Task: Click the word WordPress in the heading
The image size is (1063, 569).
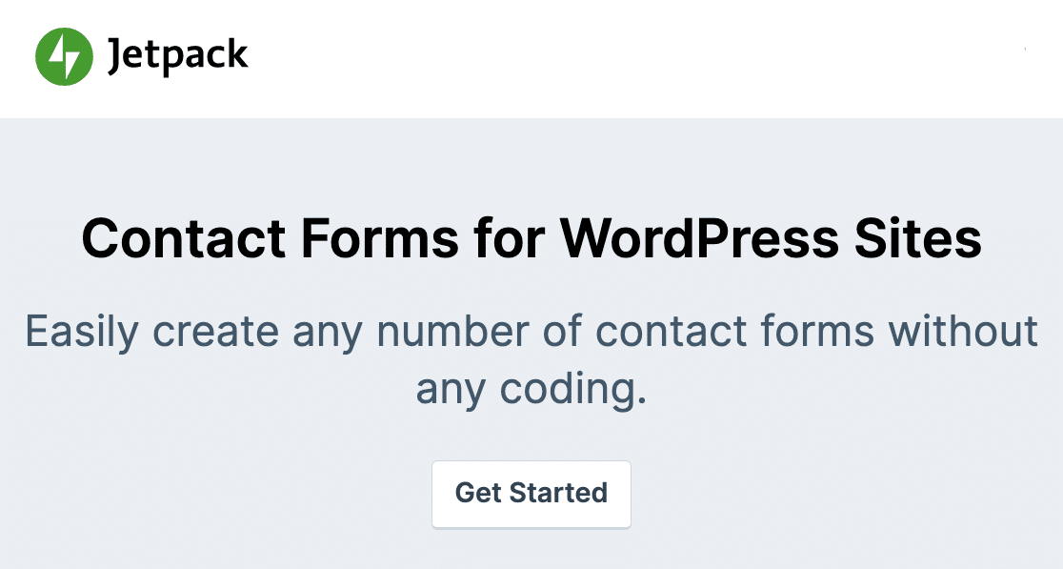Action: 700,238
